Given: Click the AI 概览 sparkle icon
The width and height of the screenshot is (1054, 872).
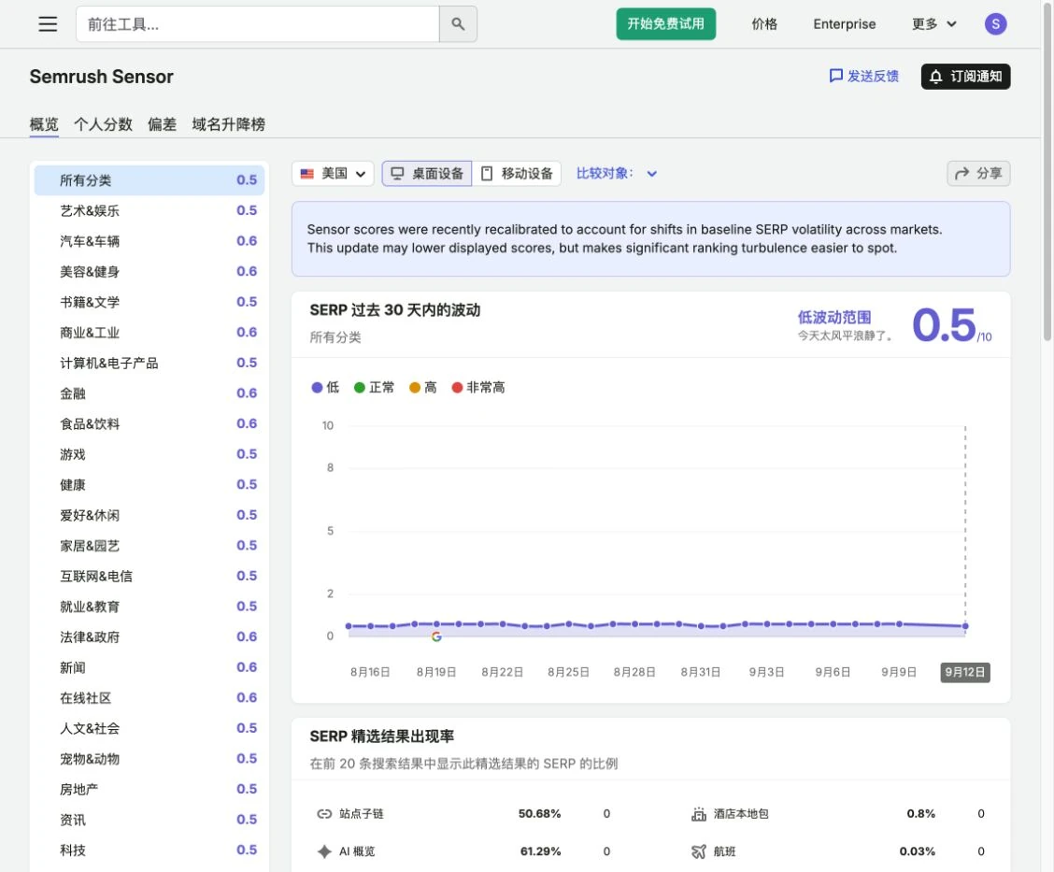Looking at the screenshot, I should click(x=324, y=851).
